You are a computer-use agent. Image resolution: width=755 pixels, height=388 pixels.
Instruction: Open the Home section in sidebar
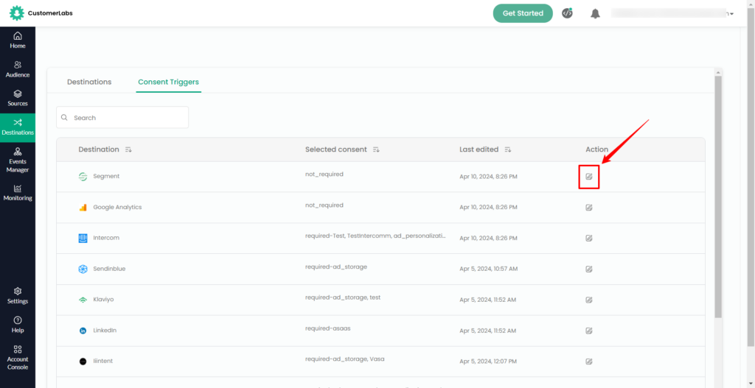tap(18, 40)
